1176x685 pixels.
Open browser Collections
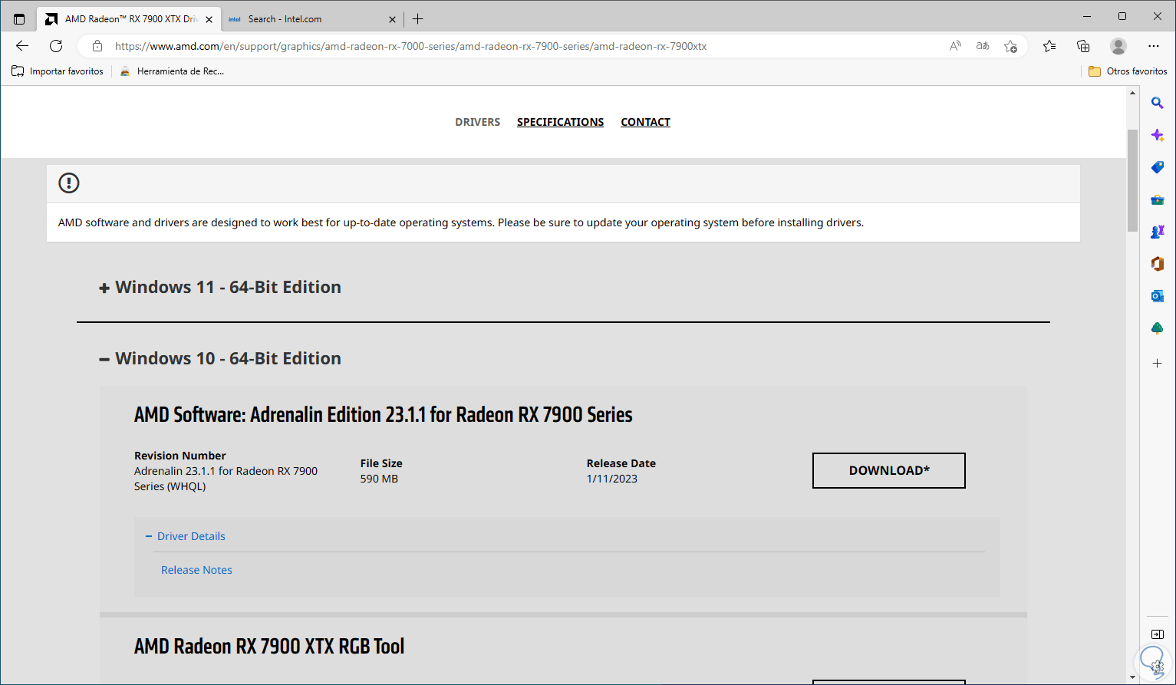coord(1083,46)
